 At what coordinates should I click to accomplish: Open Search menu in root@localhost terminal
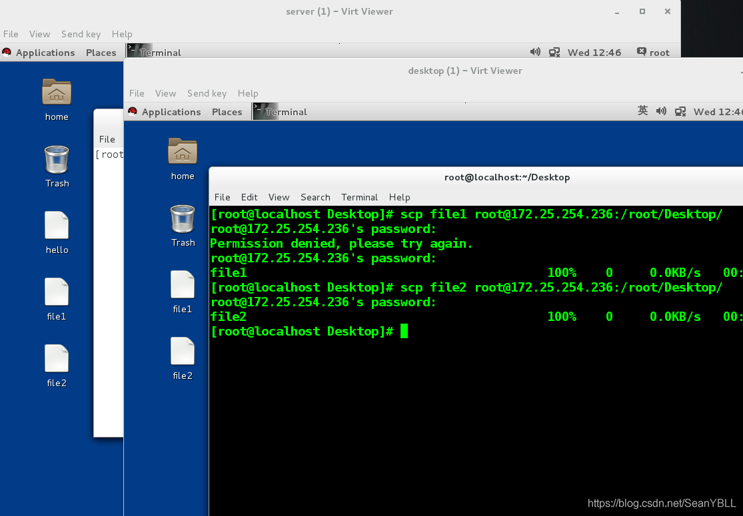pos(315,197)
